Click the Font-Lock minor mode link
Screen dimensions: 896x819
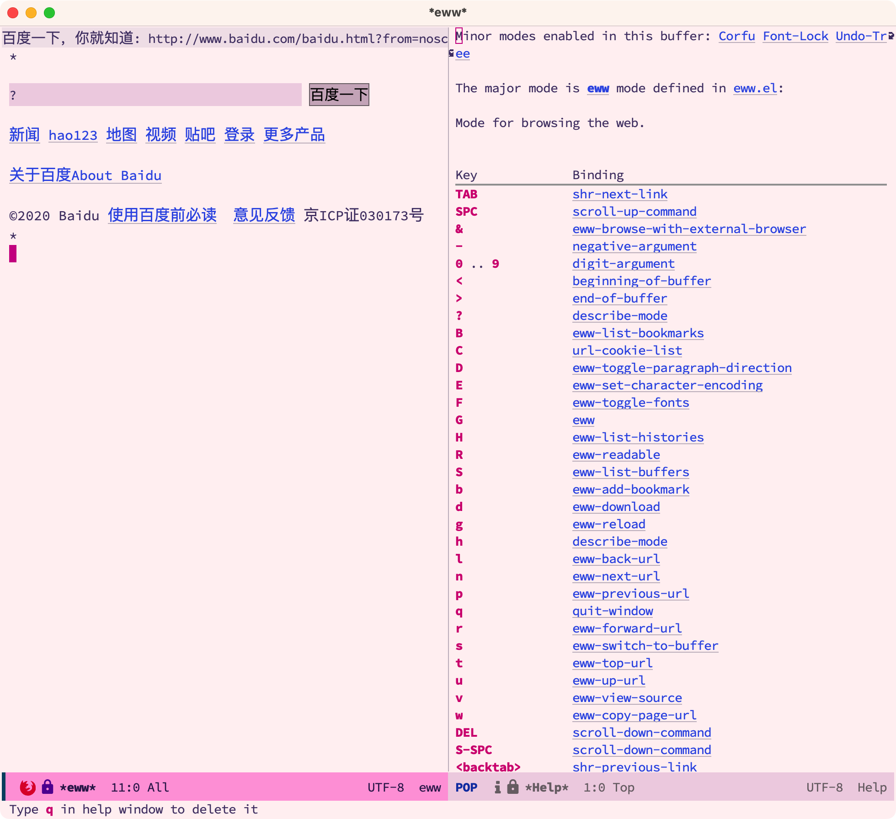click(x=796, y=36)
